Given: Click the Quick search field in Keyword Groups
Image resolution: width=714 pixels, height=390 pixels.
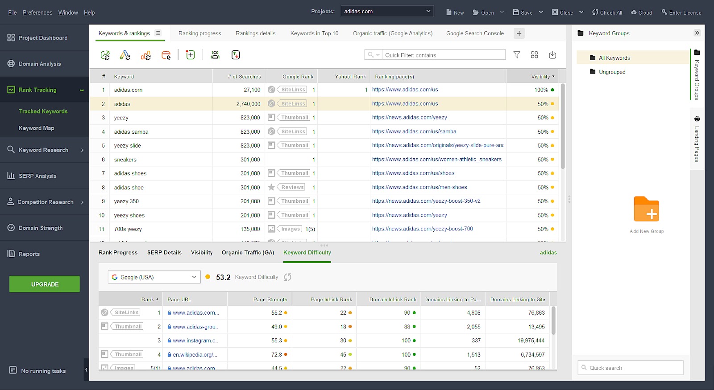Looking at the screenshot, I should click(631, 368).
